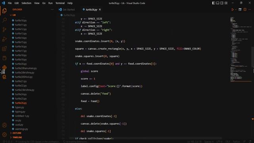
Task: Expand the OUTLINE section
Action: pos(17,133)
